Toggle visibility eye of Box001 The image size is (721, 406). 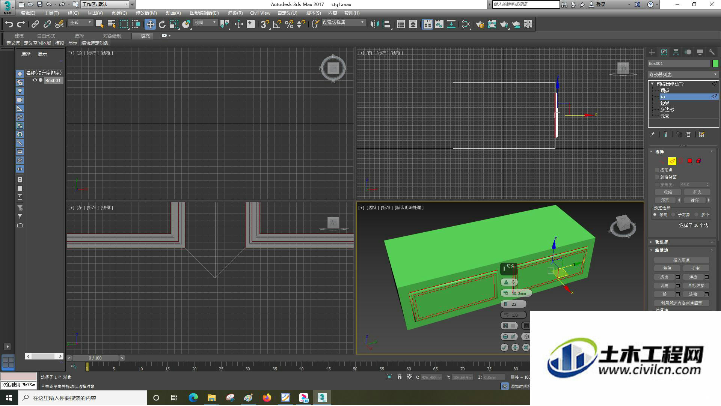click(x=35, y=80)
